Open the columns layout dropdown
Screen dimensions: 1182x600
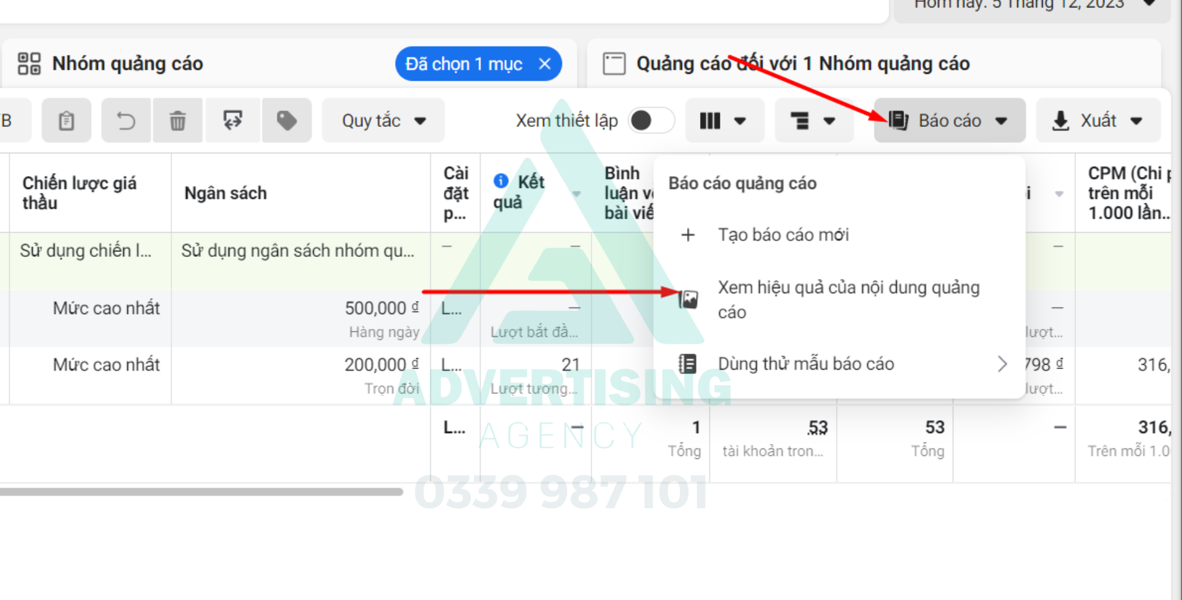(724, 121)
